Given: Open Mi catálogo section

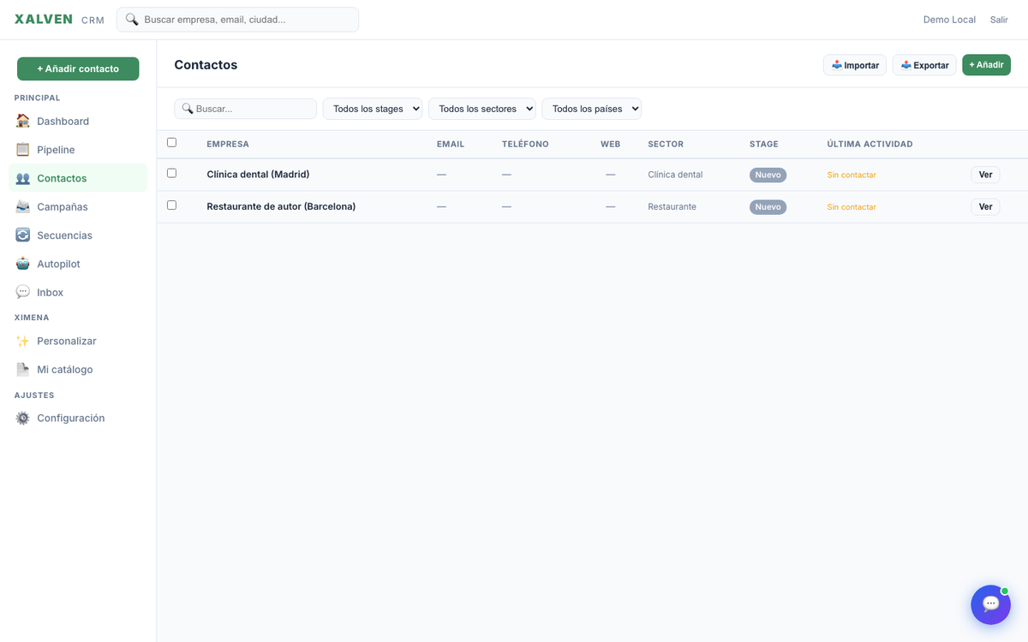Looking at the screenshot, I should click(78, 370).
